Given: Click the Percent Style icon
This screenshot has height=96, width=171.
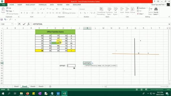Looking at the screenshot, I should coord(85,13).
